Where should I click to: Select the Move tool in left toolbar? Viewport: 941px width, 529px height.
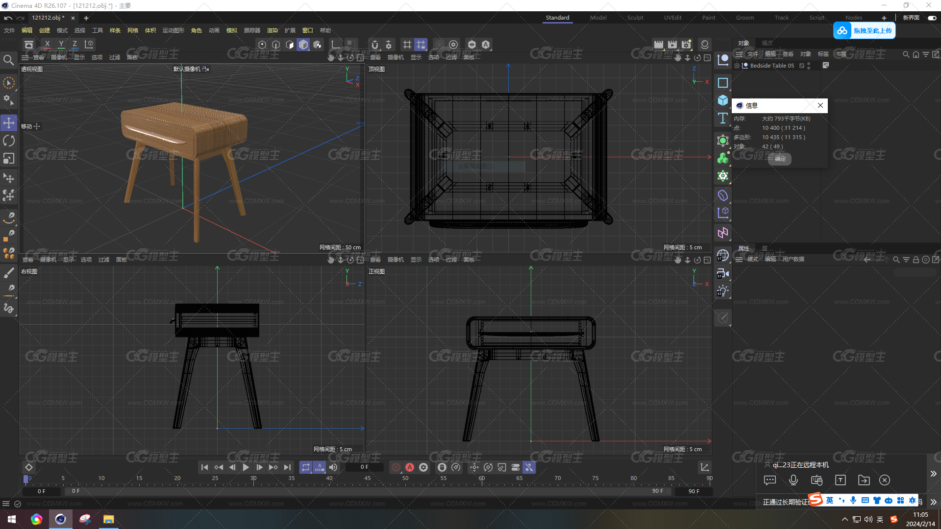click(9, 122)
